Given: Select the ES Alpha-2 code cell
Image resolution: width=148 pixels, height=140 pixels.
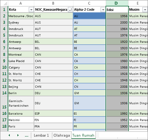Looking at the screenshot, I should click(89, 113).
